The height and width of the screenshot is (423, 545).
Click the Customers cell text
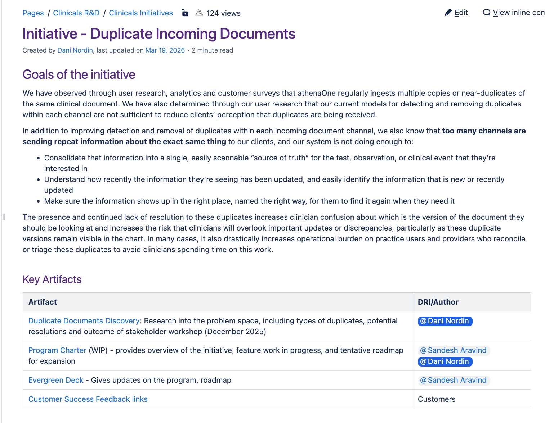point(437,399)
